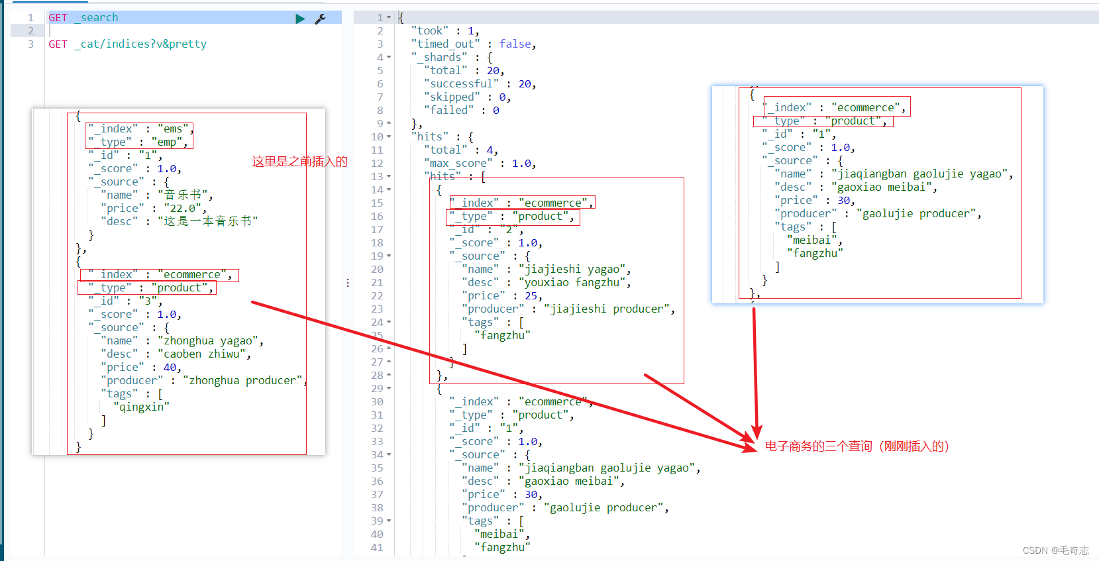
Task: Run the GET _search request with play icon
Action: click(300, 19)
